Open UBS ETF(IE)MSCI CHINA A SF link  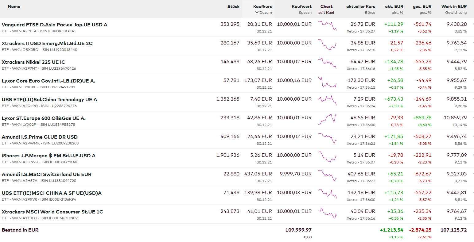tap(52, 193)
